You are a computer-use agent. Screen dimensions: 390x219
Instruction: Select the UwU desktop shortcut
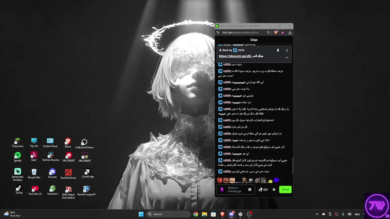pyautogui.click(x=34, y=157)
